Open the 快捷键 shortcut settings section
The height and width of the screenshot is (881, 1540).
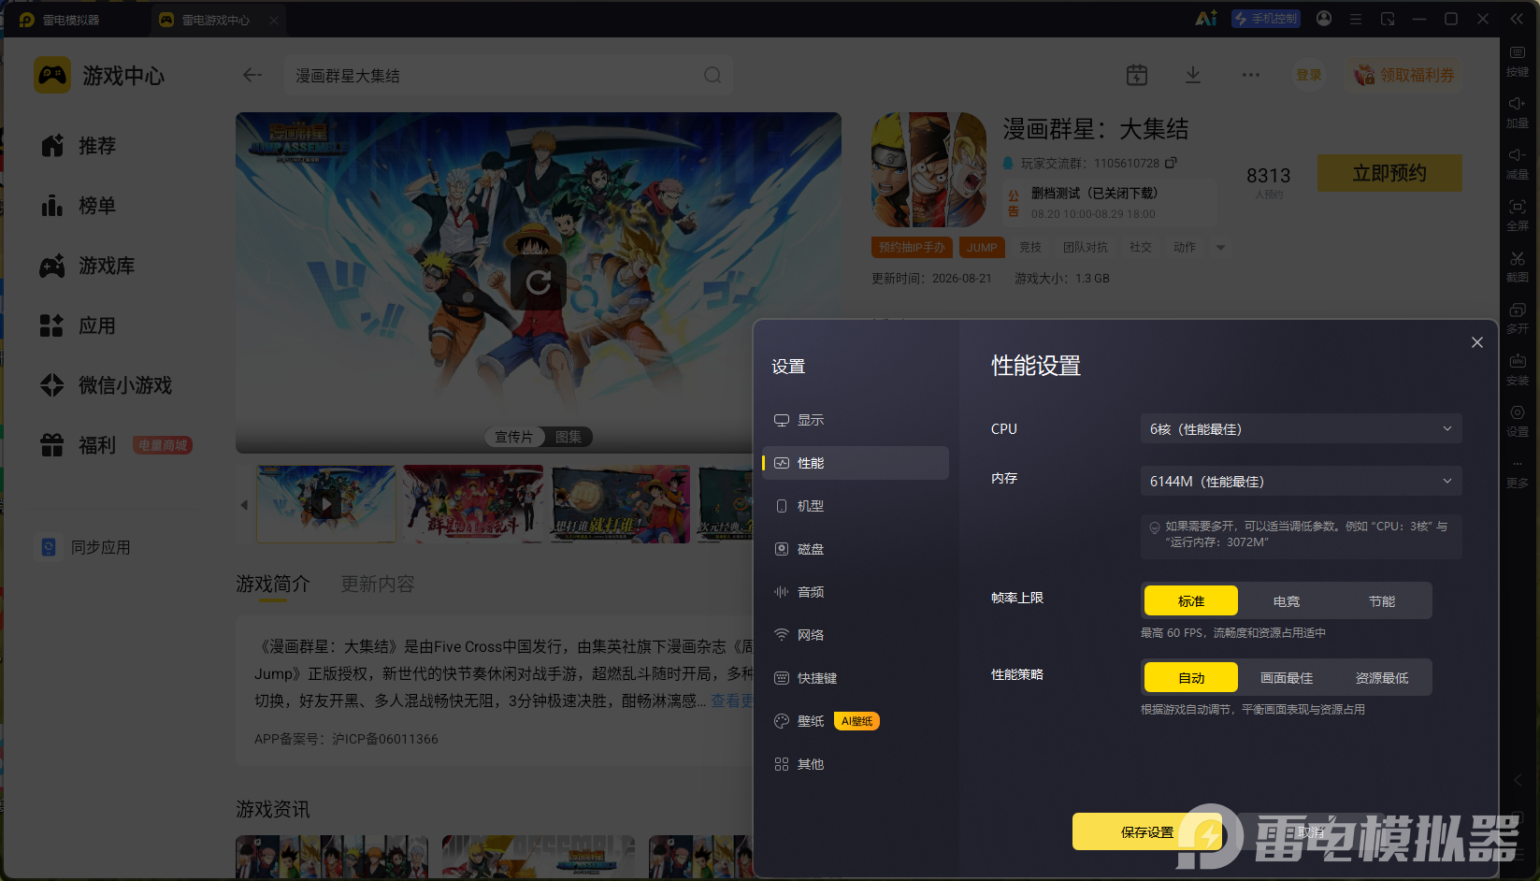point(856,678)
